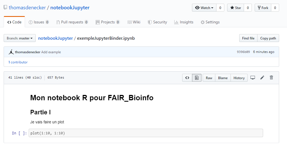Screen dimensions: 287x149
Task: Open the 'Add example' commit message
Action: (x=51, y=52)
